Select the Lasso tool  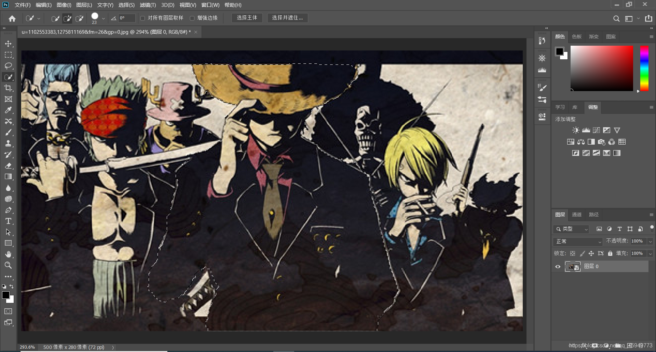tap(8, 66)
